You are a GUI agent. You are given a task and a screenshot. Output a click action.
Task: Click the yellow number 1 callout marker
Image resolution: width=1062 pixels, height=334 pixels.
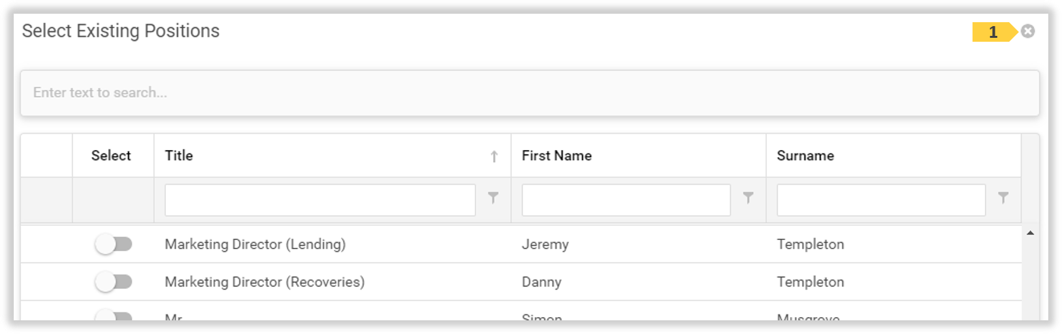pos(993,32)
